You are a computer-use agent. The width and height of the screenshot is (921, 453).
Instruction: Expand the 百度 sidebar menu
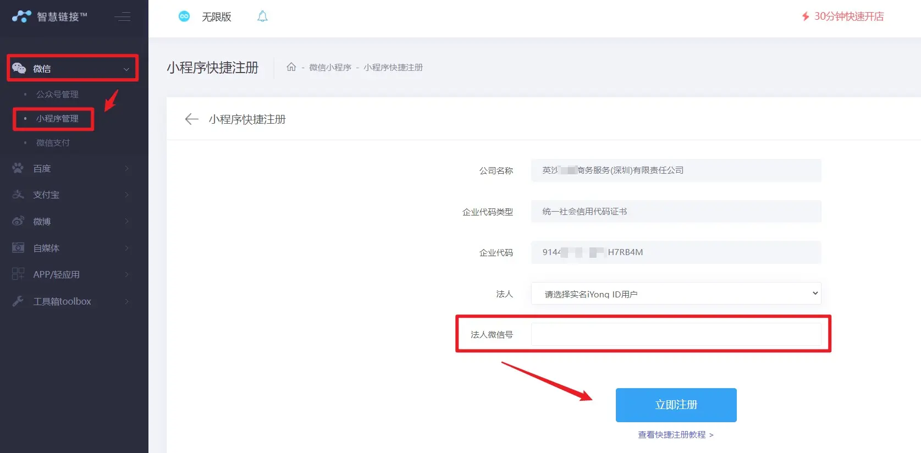tap(71, 168)
